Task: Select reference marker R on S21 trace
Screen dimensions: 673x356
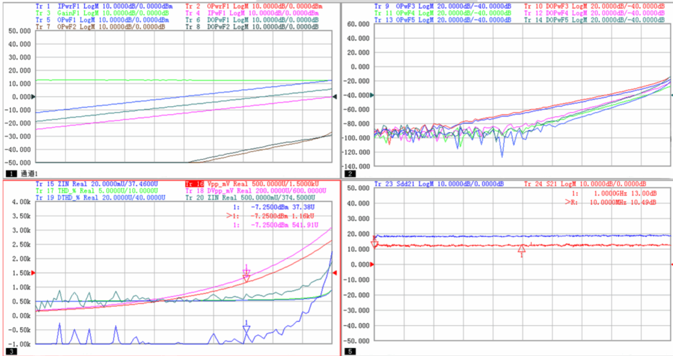Action: pyautogui.click(x=375, y=242)
